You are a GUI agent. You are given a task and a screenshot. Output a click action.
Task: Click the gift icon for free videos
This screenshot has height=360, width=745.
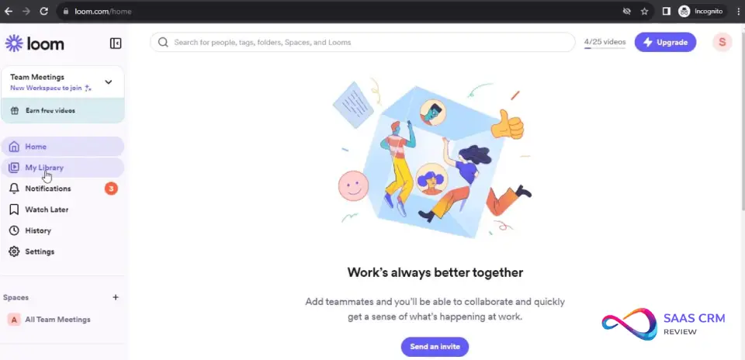tap(15, 111)
